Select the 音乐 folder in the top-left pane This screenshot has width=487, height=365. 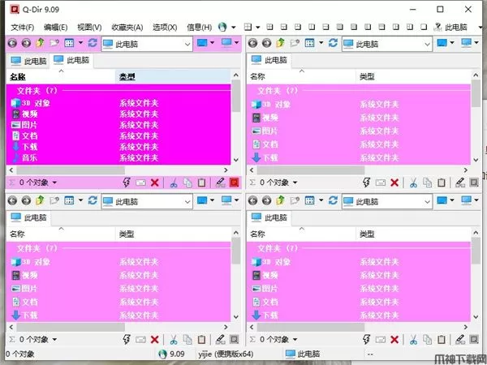[x=25, y=157]
